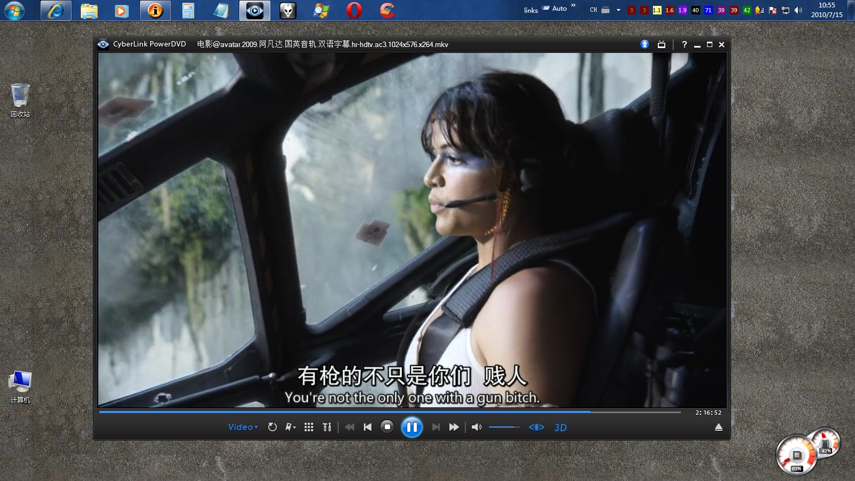855x481 pixels.
Task: Click the blue 71 tray indicator
Action: tap(708, 10)
